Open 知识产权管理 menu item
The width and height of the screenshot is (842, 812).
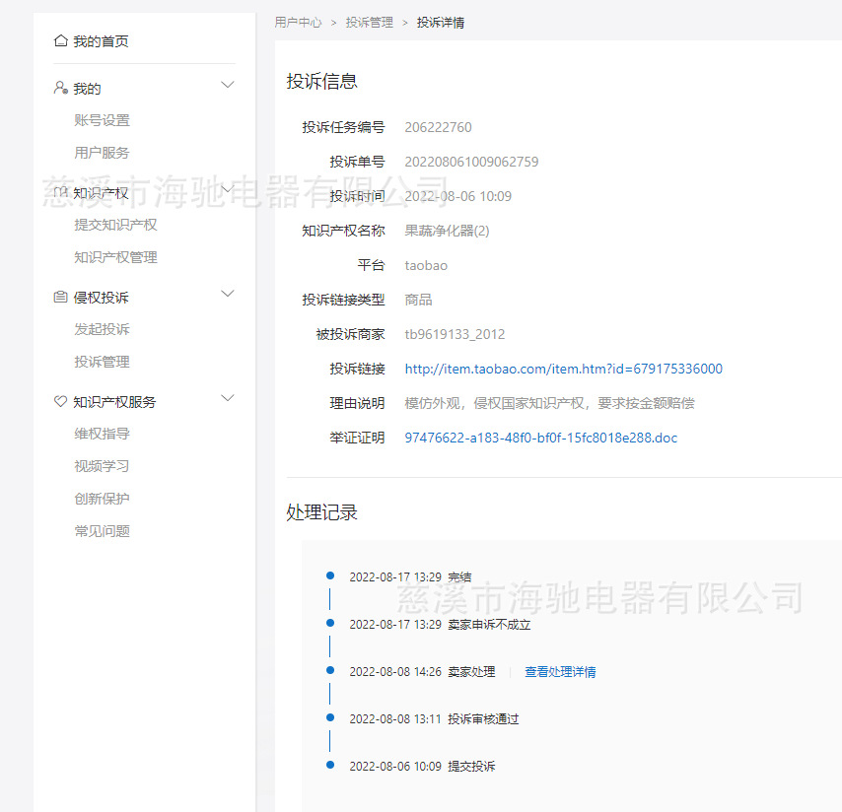tap(115, 257)
